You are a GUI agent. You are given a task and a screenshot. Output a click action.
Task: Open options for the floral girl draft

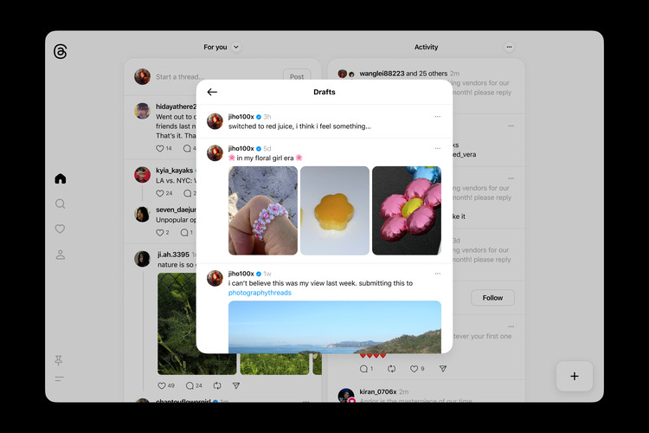coord(438,148)
